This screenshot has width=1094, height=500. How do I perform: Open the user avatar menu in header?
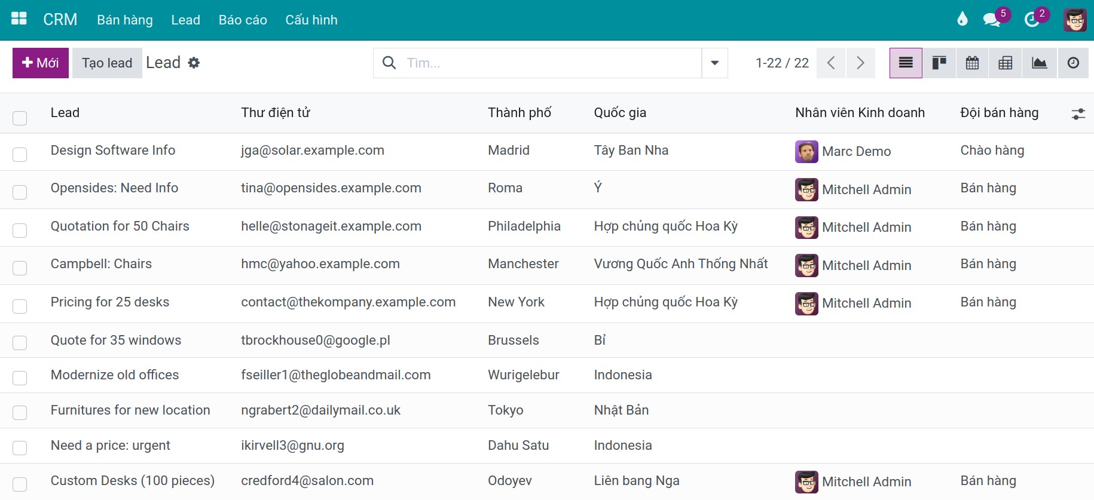(1075, 20)
